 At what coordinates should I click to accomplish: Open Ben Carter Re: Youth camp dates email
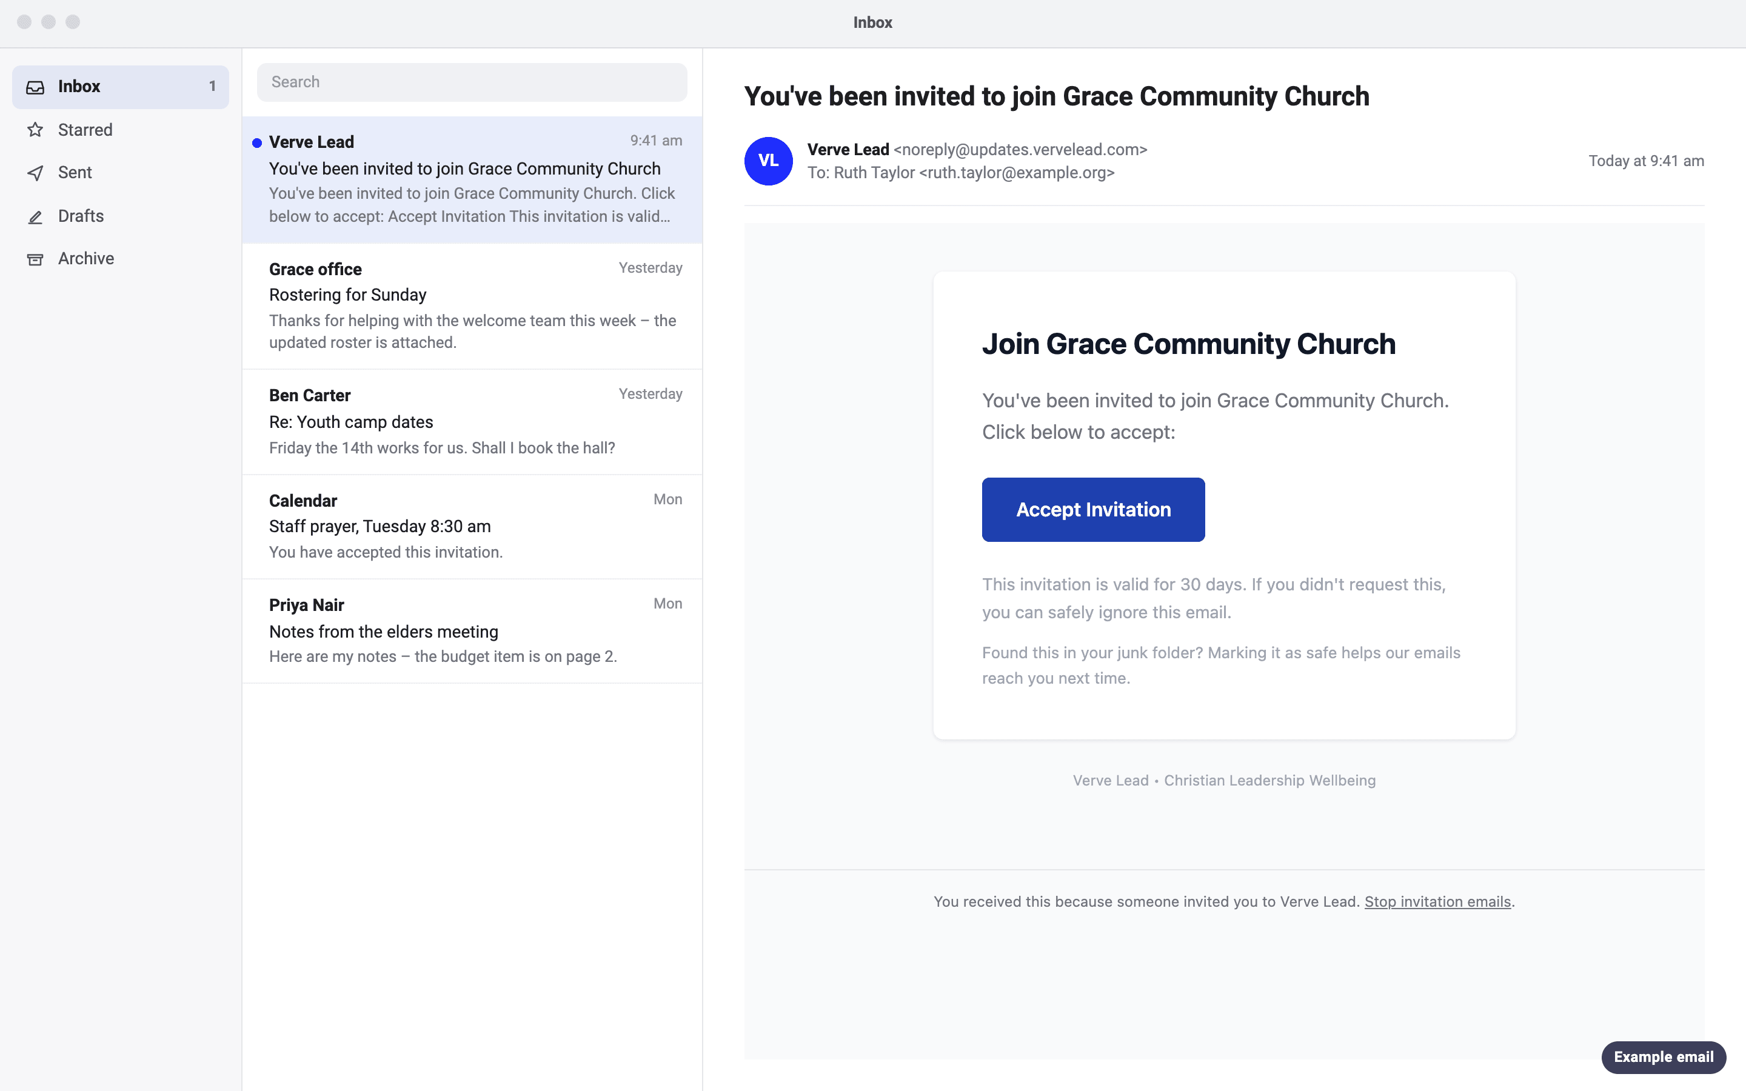point(472,422)
